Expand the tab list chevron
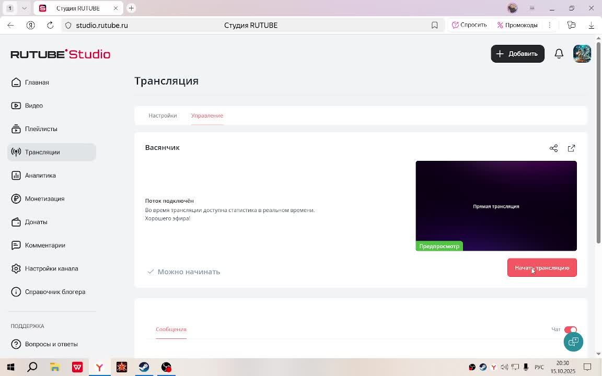The height and width of the screenshot is (376, 602). point(24,8)
